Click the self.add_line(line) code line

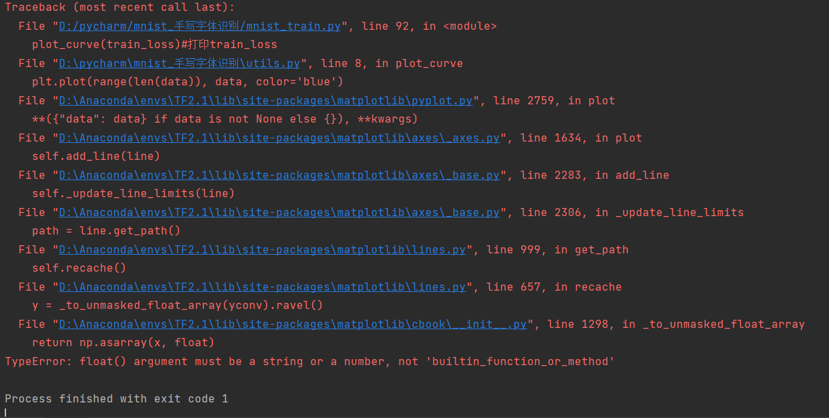[x=96, y=156]
